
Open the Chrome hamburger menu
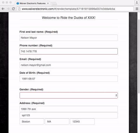tap(137, 9)
